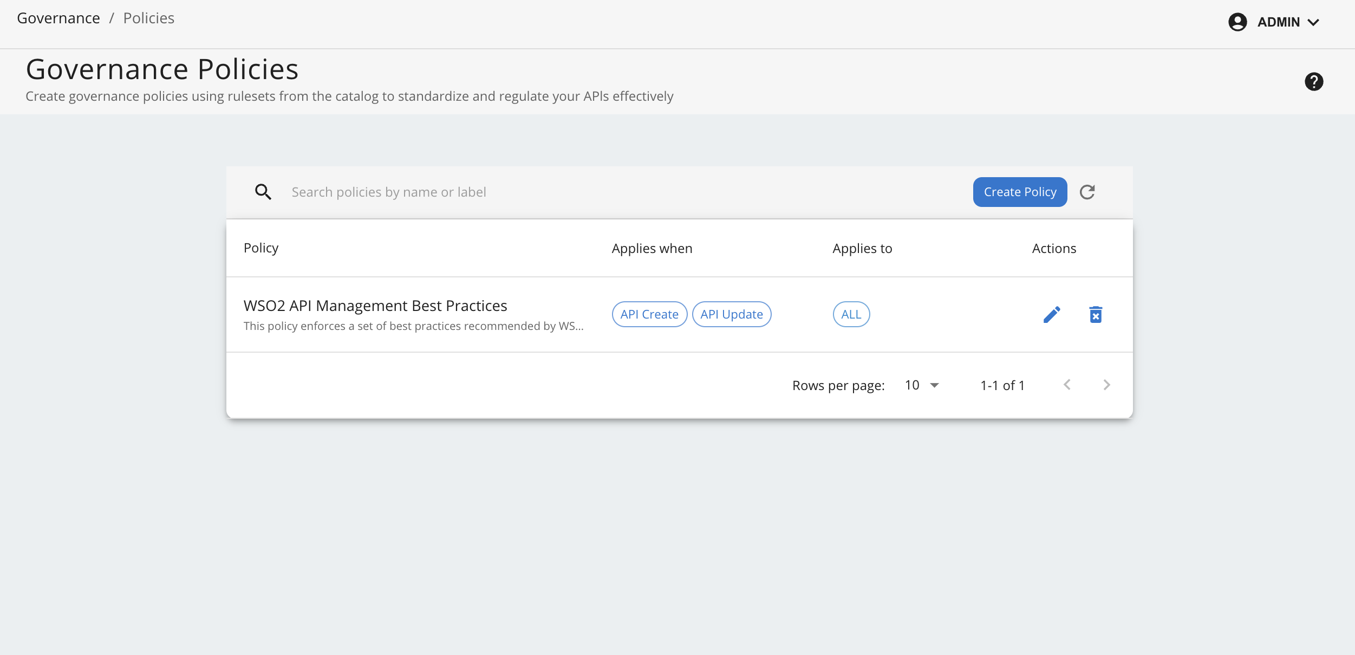The height and width of the screenshot is (655, 1355).
Task: Click the ALL label chip
Action: coord(851,315)
